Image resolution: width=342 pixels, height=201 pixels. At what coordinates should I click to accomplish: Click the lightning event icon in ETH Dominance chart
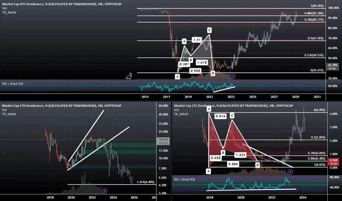tap(105, 191)
